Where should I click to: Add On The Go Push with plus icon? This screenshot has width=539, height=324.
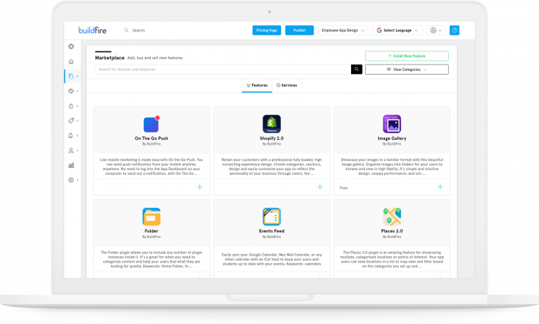[199, 187]
